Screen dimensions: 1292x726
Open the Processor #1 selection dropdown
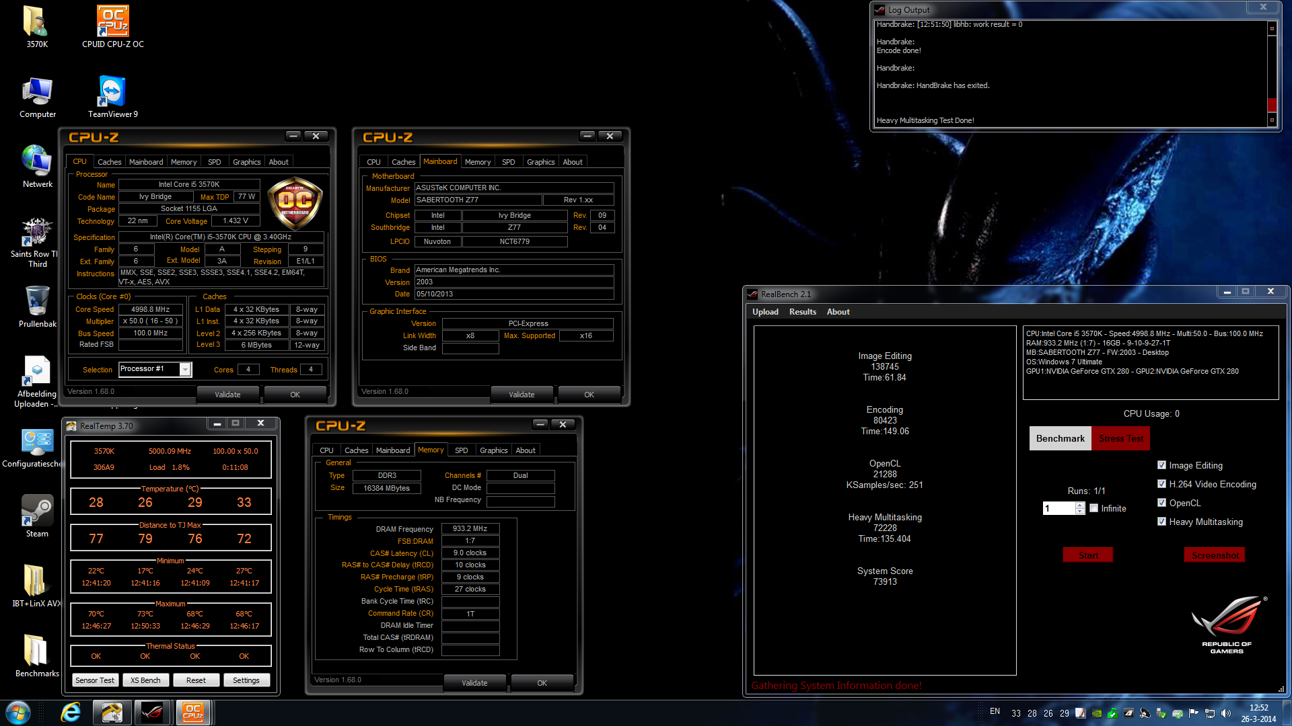[155, 369]
